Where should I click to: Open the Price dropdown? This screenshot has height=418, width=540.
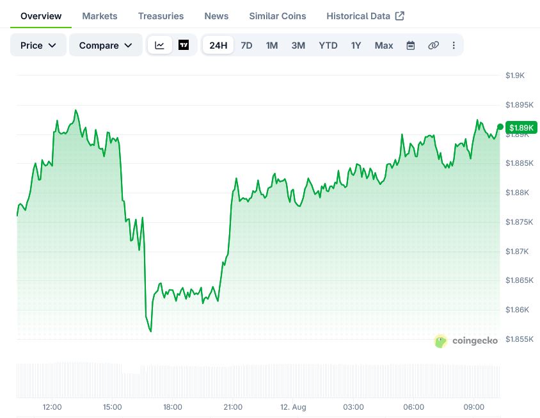[38, 45]
